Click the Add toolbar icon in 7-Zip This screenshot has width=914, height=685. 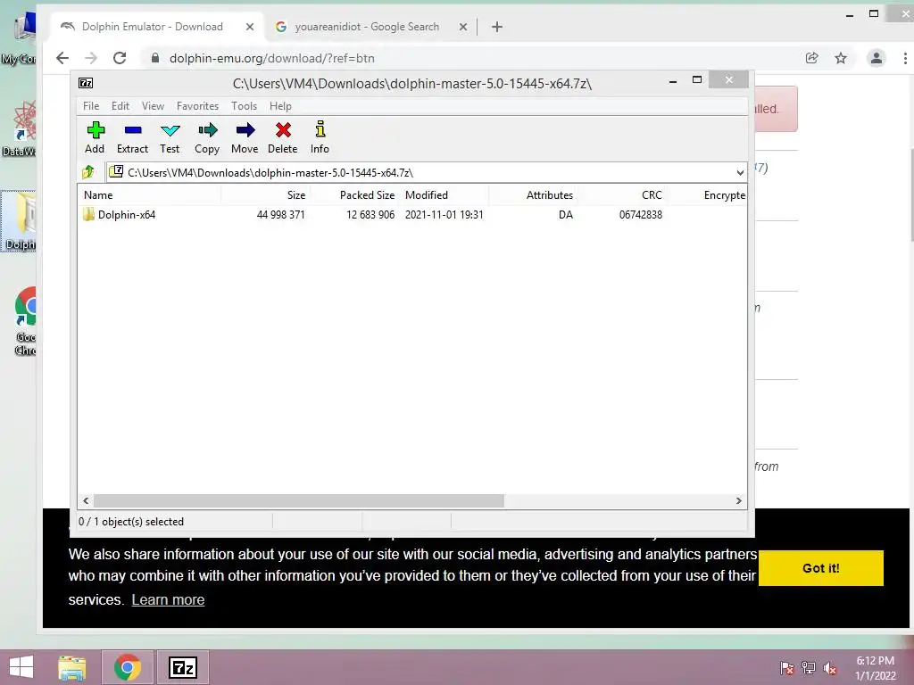(95, 137)
